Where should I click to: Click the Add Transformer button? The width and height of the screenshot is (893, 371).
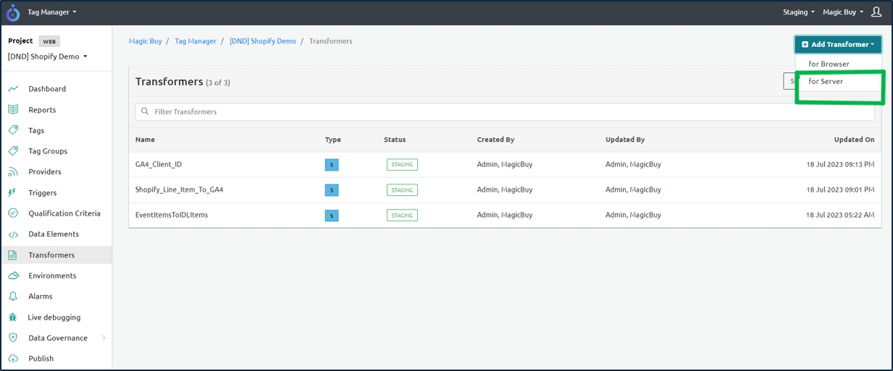pos(838,45)
